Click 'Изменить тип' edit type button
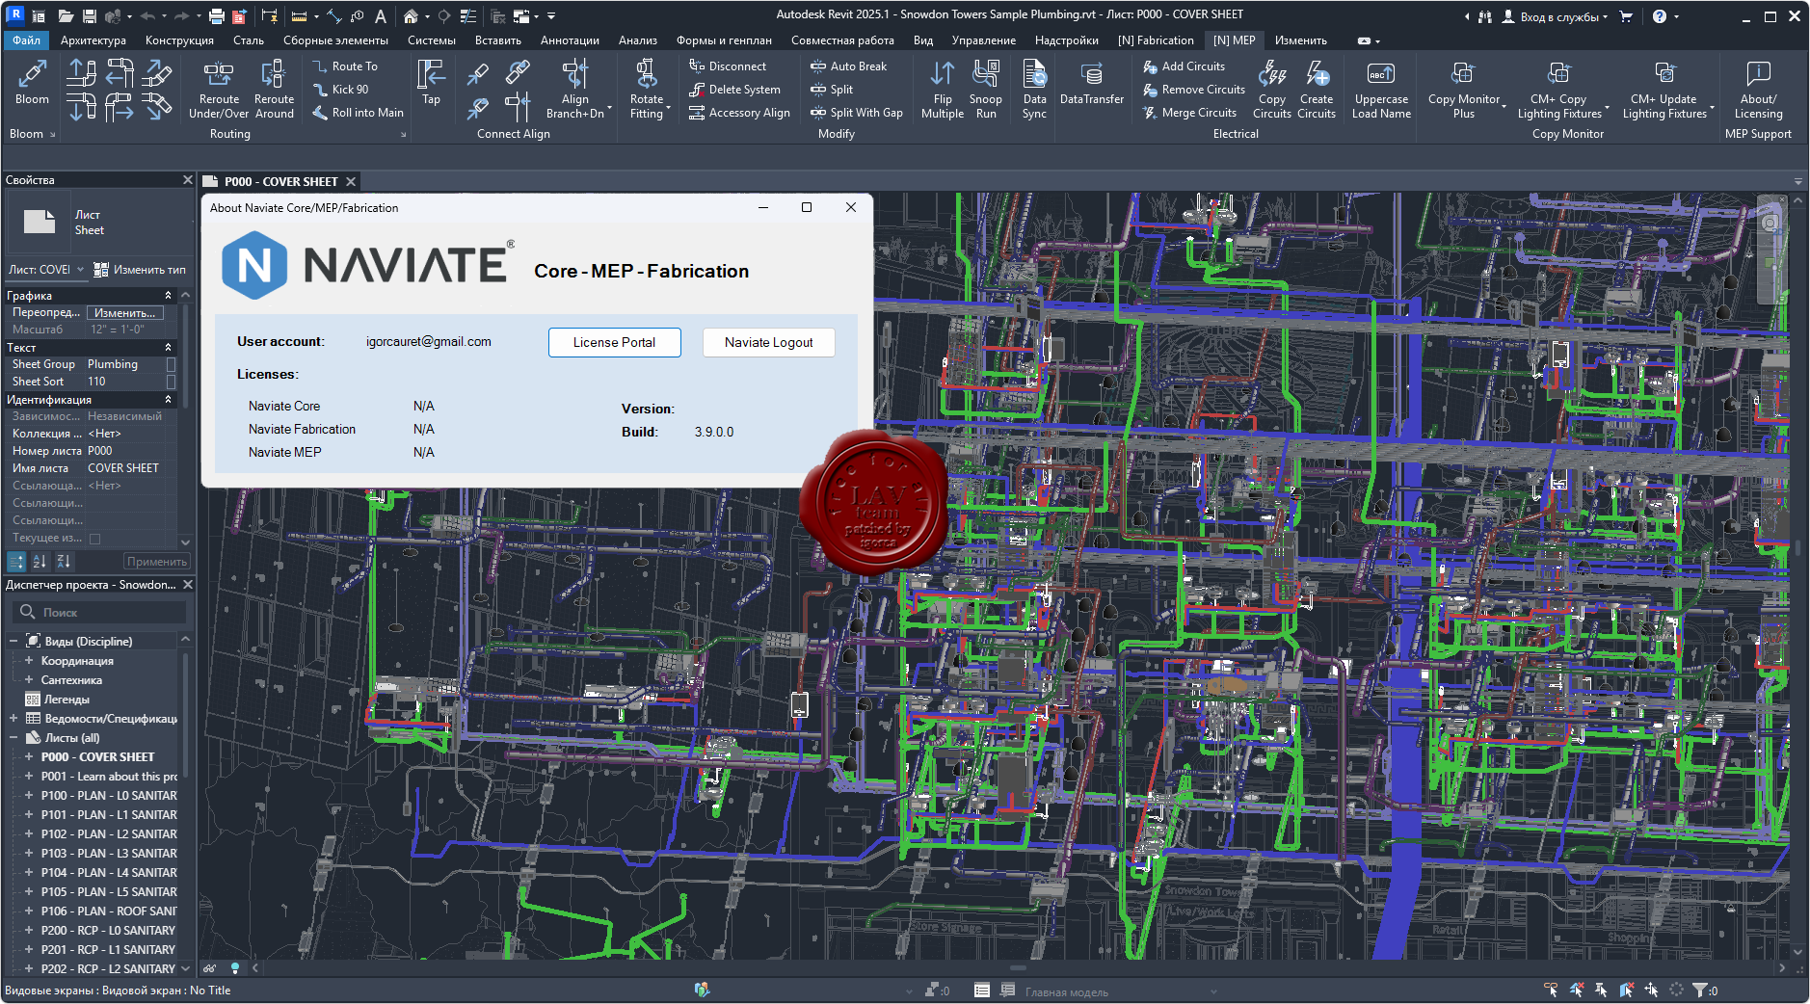 tap(140, 270)
